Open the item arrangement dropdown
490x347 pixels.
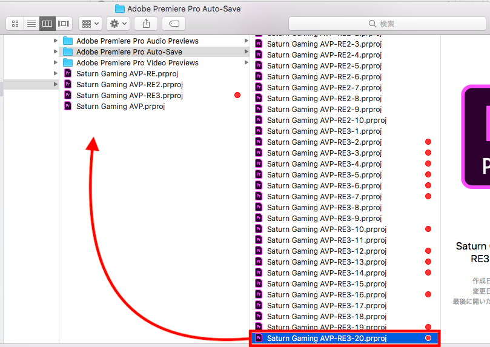[x=90, y=24]
